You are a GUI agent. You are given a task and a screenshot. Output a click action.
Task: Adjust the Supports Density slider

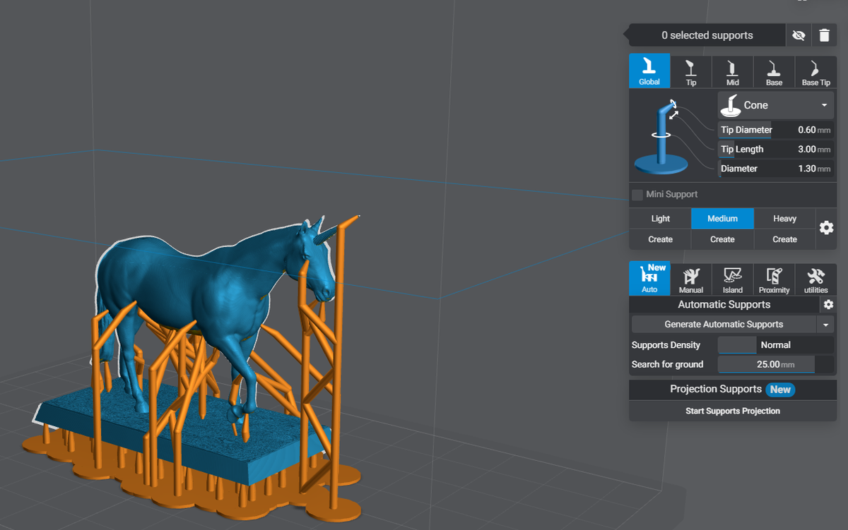click(x=737, y=344)
